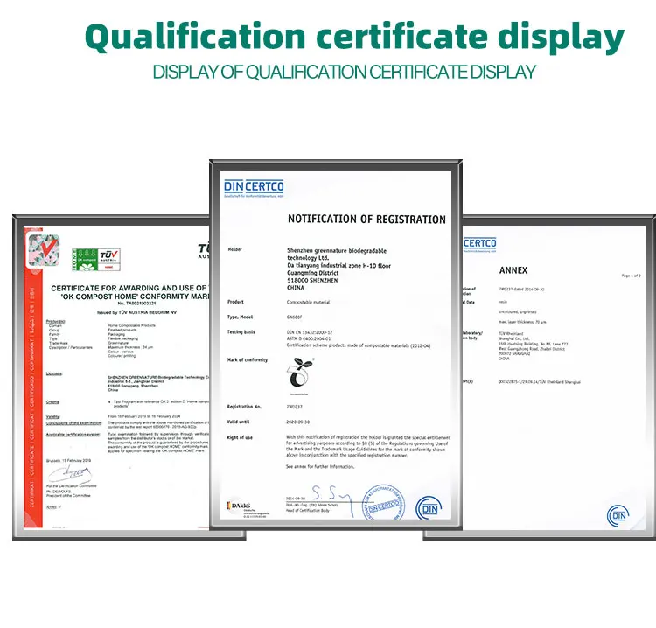The height and width of the screenshot is (628, 656).
Task: Click the '518000 SHENZHEN' address line
Action: 312,280
